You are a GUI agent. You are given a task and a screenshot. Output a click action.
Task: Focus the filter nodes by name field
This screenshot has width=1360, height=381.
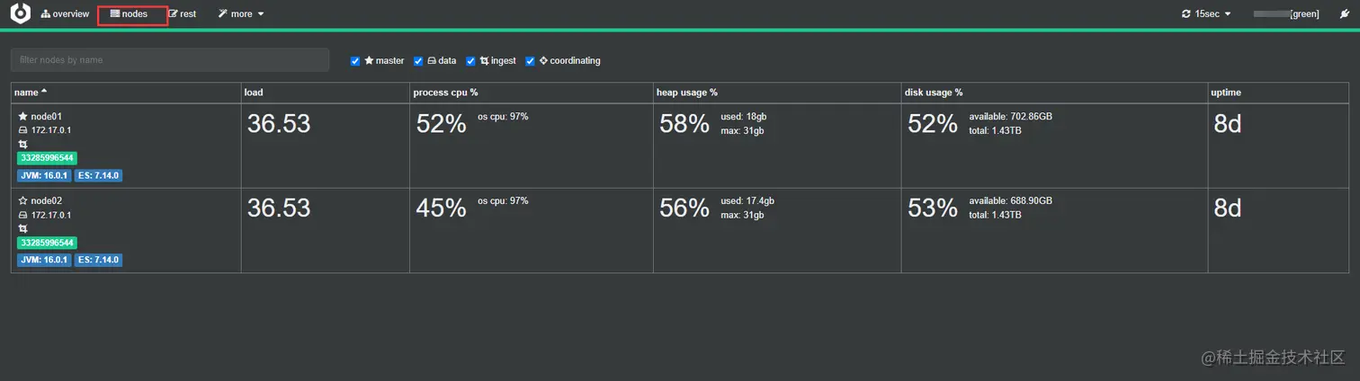coord(169,60)
